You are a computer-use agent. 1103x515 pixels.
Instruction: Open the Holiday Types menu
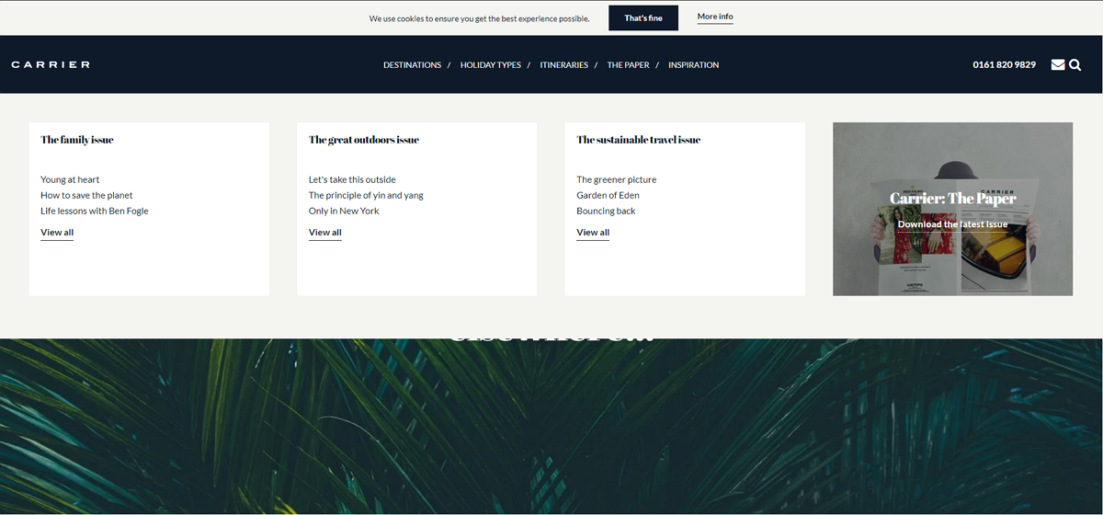pos(490,65)
